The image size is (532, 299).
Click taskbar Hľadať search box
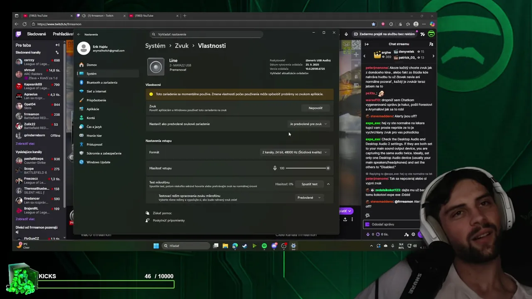tap(185, 246)
